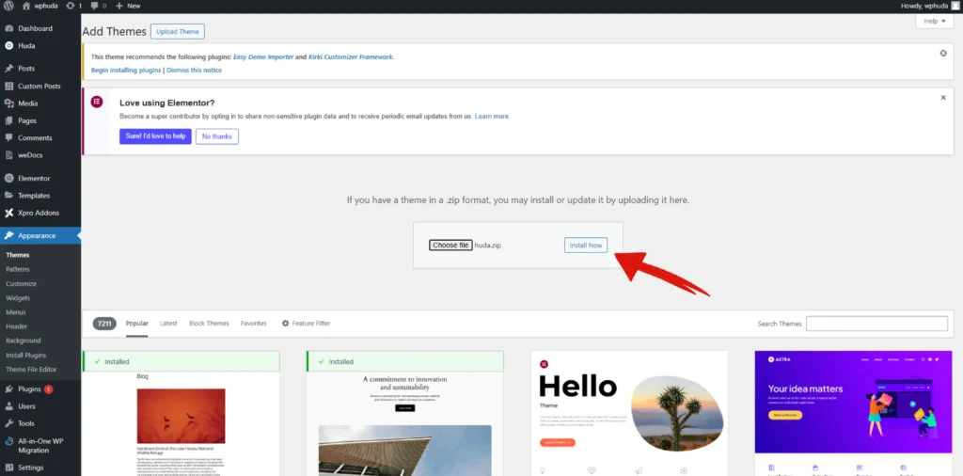Click the Huda theme icon in sidebar
This screenshot has height=476, width=963.
(x=9, y=45)
